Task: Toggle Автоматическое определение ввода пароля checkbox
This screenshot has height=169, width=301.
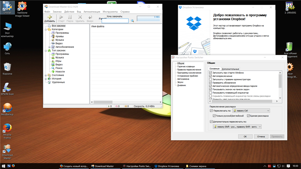Action: pyautogui.click(x=210, y=86)
